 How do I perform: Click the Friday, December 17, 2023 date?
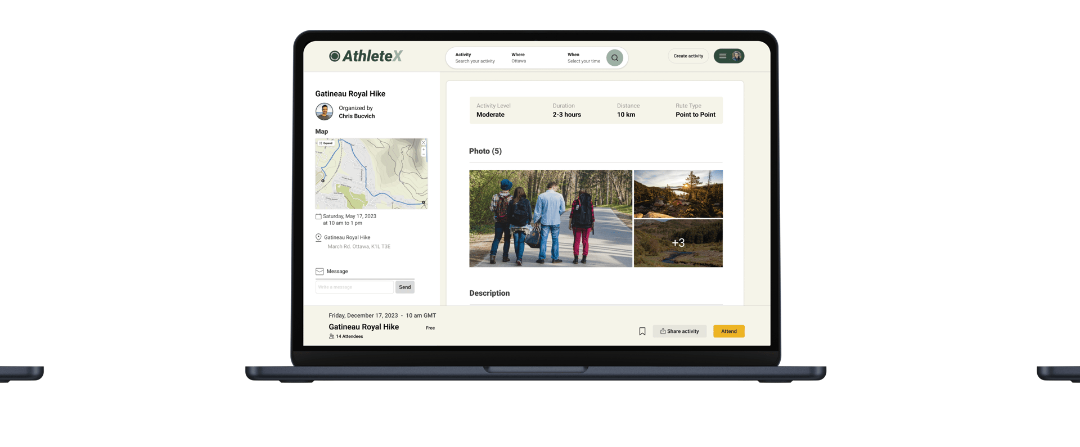[363, 315]
